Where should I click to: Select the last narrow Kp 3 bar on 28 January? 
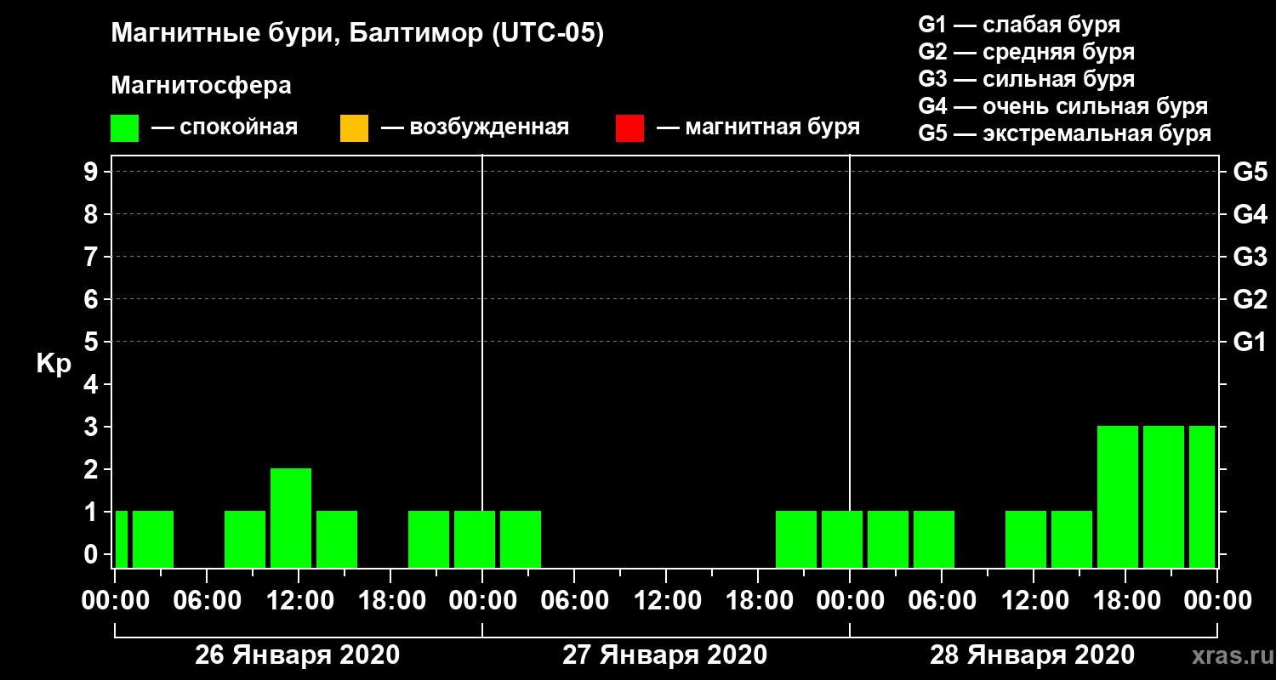coord(1202,496)
